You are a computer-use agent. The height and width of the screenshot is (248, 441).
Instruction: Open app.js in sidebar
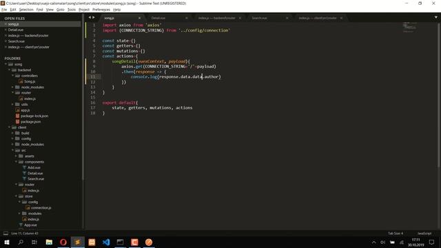pyautogui.click(x=25, y=110)
